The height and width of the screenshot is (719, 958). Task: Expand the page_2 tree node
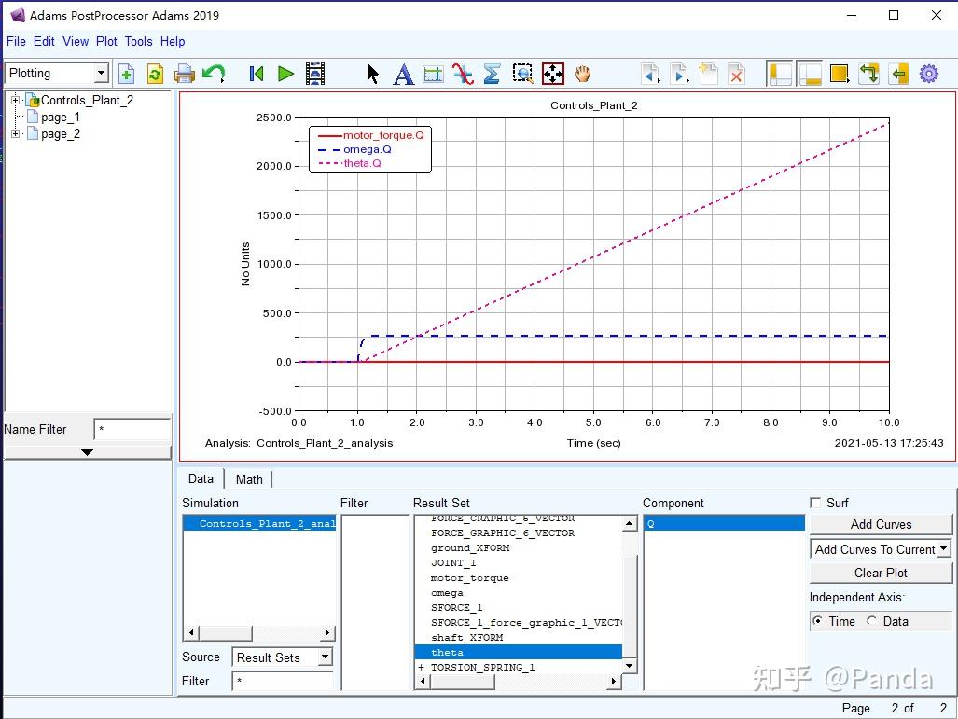point(15,134)
